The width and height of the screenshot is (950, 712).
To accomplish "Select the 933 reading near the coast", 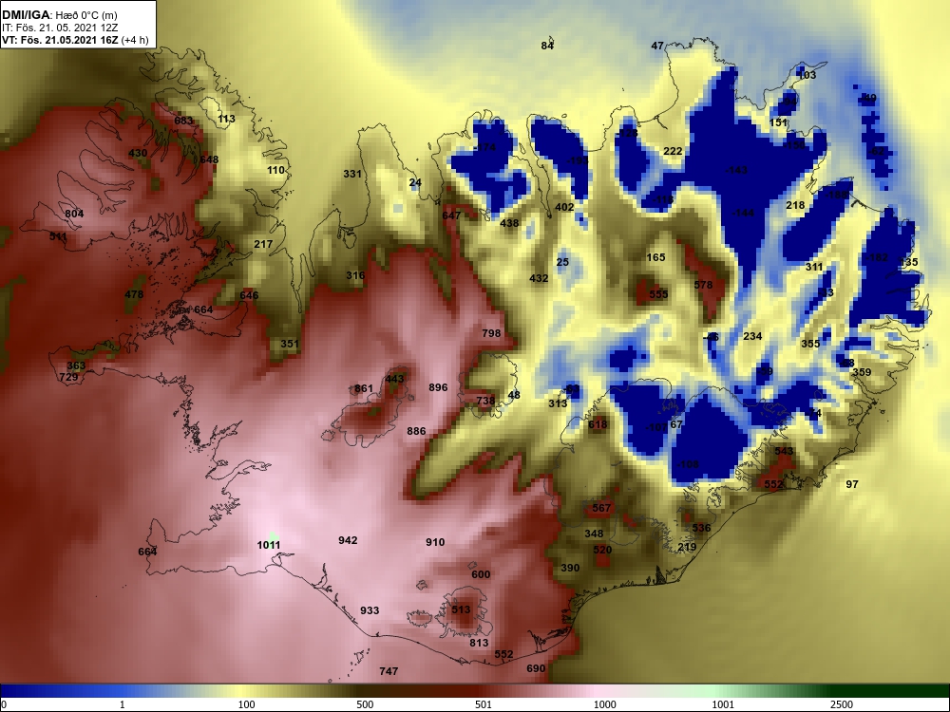I will point(370,610).
